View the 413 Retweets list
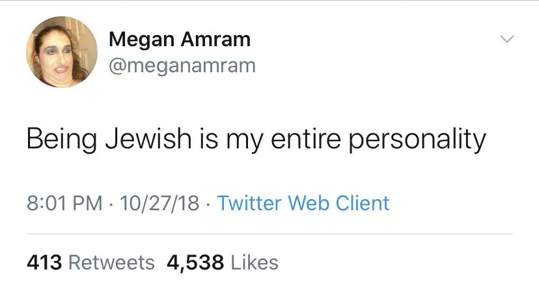The height and width of the screenshot is (289, 539). [x=90, y=262]
